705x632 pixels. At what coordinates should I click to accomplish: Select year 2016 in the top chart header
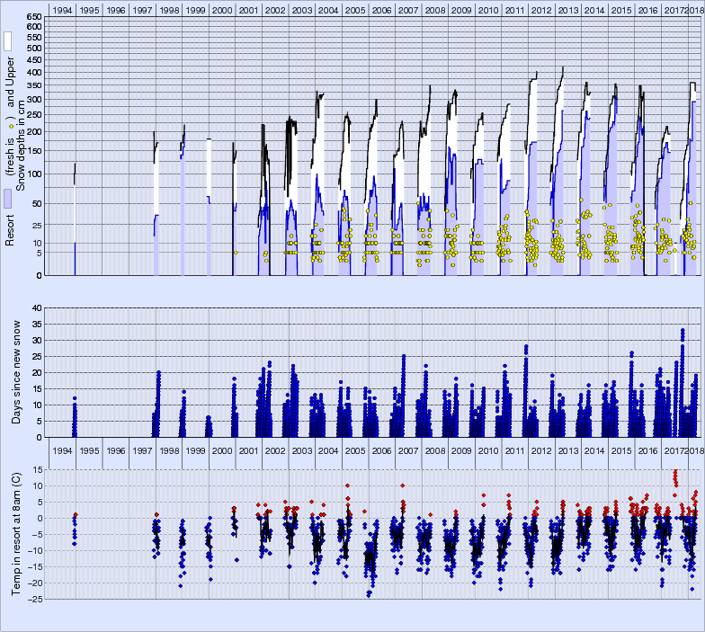tap(647, 10)
